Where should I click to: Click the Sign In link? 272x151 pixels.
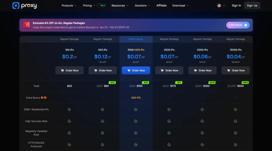point(236,6)
